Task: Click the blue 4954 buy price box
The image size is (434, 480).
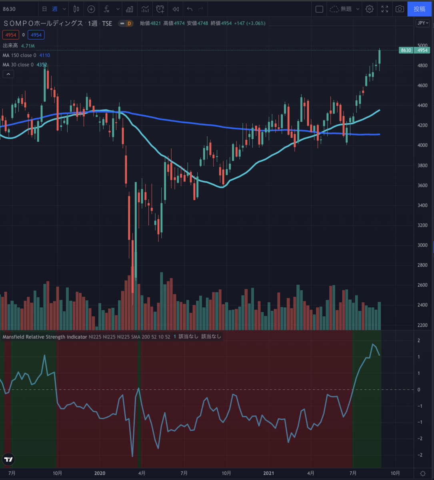Action: click(x=36, y=35)
